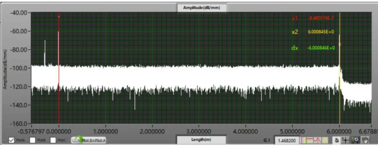Enable the PlotC checkbox
Screen dimensions: 378x146
(53, 140)
